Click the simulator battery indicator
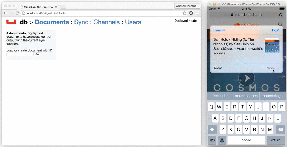287x147 pixels. click(282, 9)
